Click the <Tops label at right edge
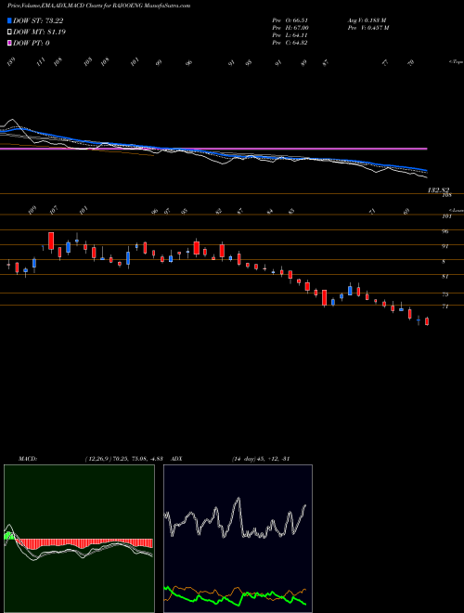Image resolution: width=464 pixels, height=613 pixels. click(456, 62)
